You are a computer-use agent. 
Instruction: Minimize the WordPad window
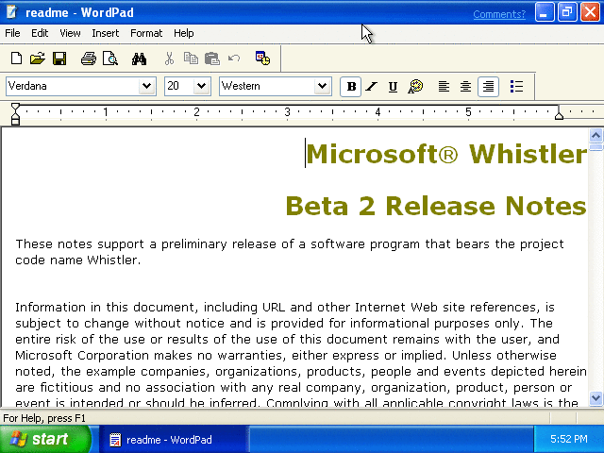tap(545, 12)
